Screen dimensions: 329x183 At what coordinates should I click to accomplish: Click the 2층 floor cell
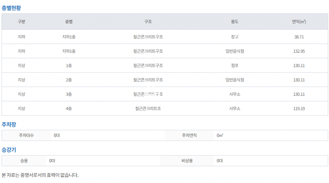(x=69, y=80)
